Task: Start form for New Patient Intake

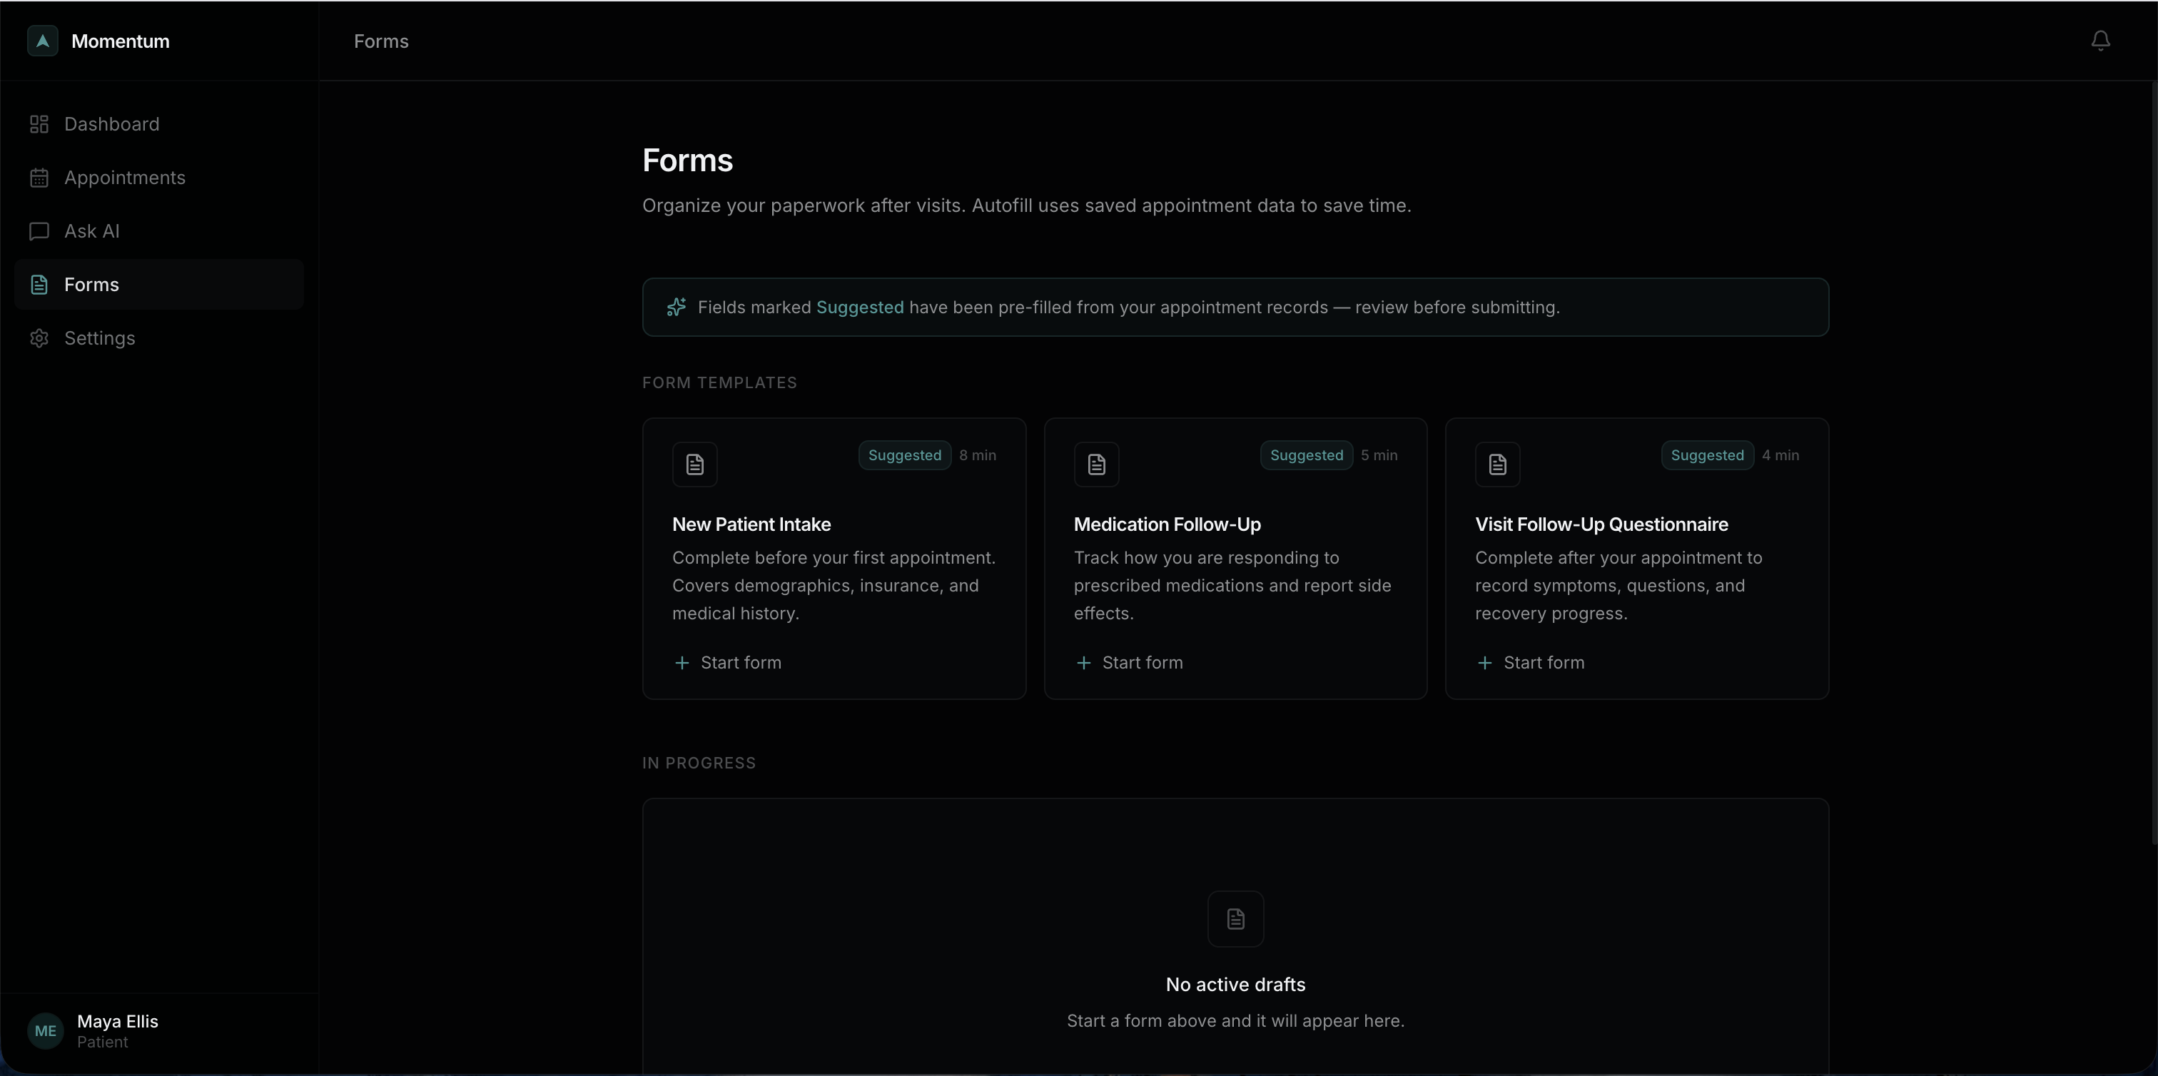Action: pyautogui.click(x=728, y=662)
